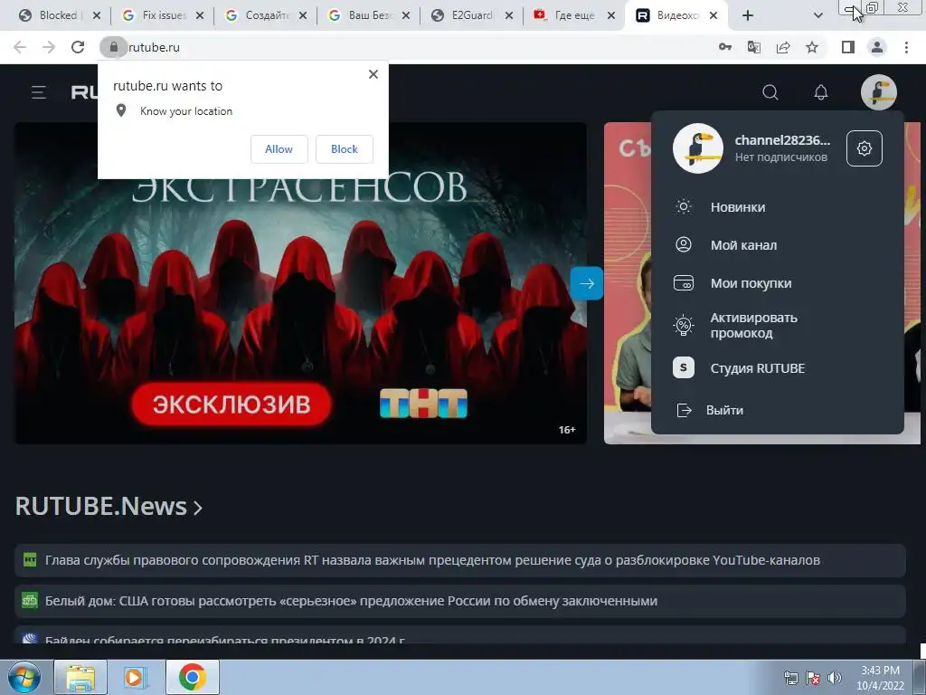This screenshot has height=695, width=926.
Task: Open the news item about RT legal service
Action: (460, 560)
